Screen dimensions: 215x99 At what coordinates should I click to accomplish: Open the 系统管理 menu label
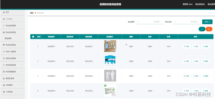tap(9, 85)
